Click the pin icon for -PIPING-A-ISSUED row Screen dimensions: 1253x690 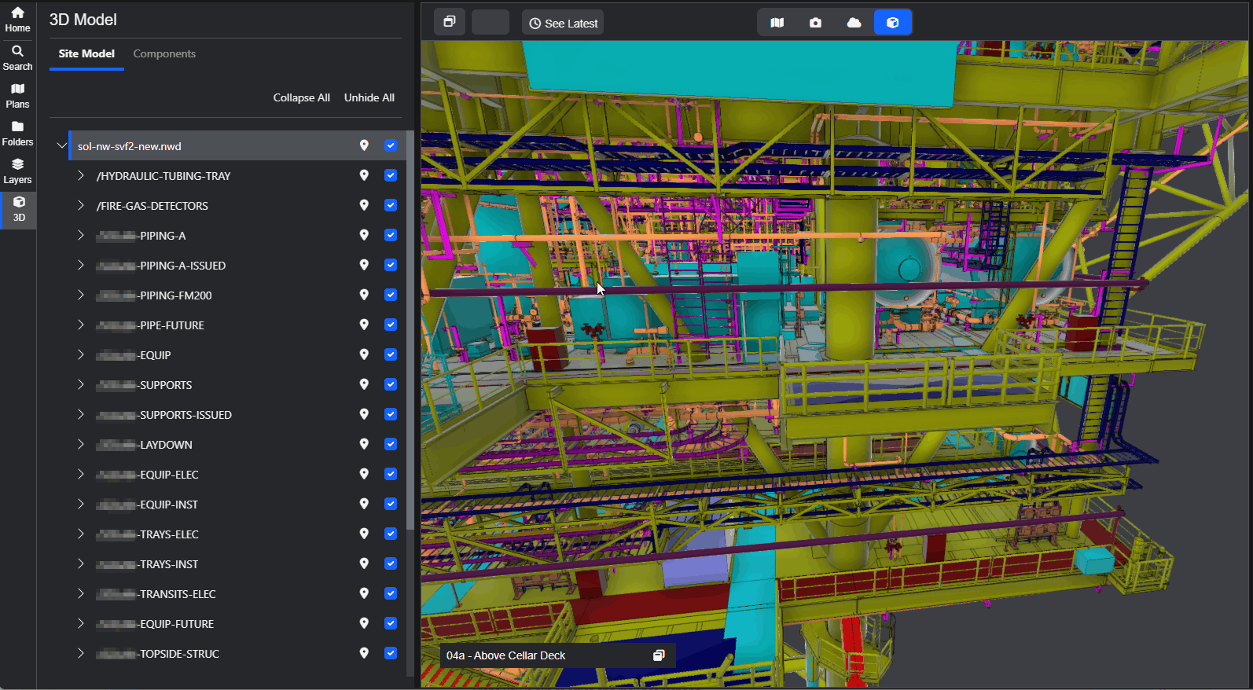point(364,265)
